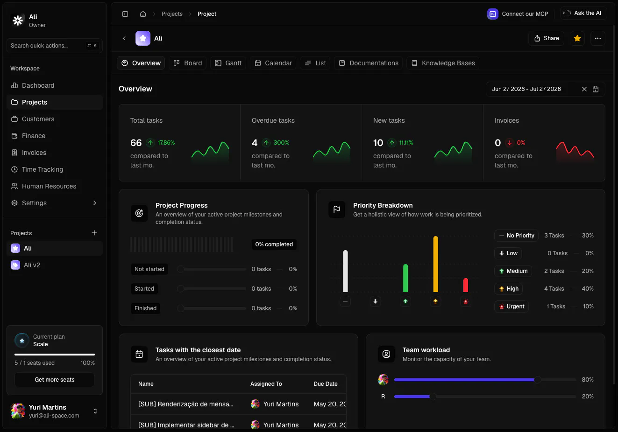
Task: Toggle the sidebar panel icon
Action: click(125, 14)
